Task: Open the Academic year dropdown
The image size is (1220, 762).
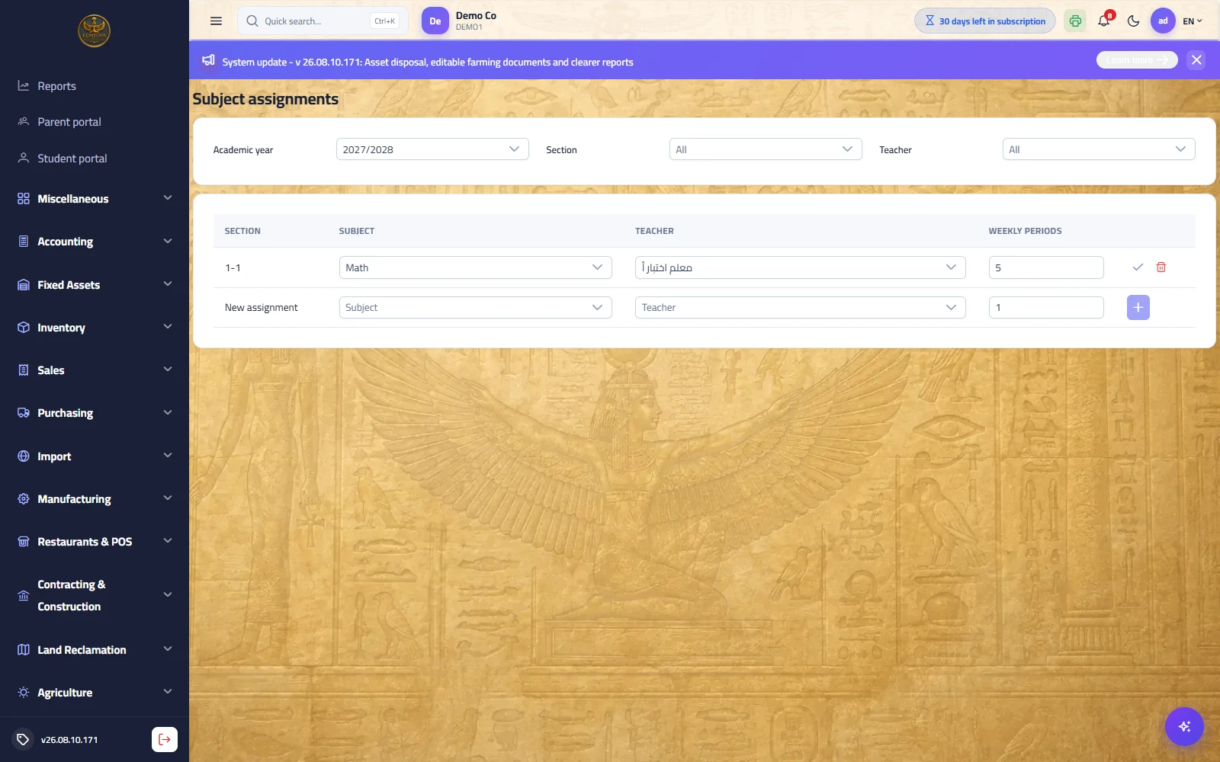Action: tap(432, 149)
